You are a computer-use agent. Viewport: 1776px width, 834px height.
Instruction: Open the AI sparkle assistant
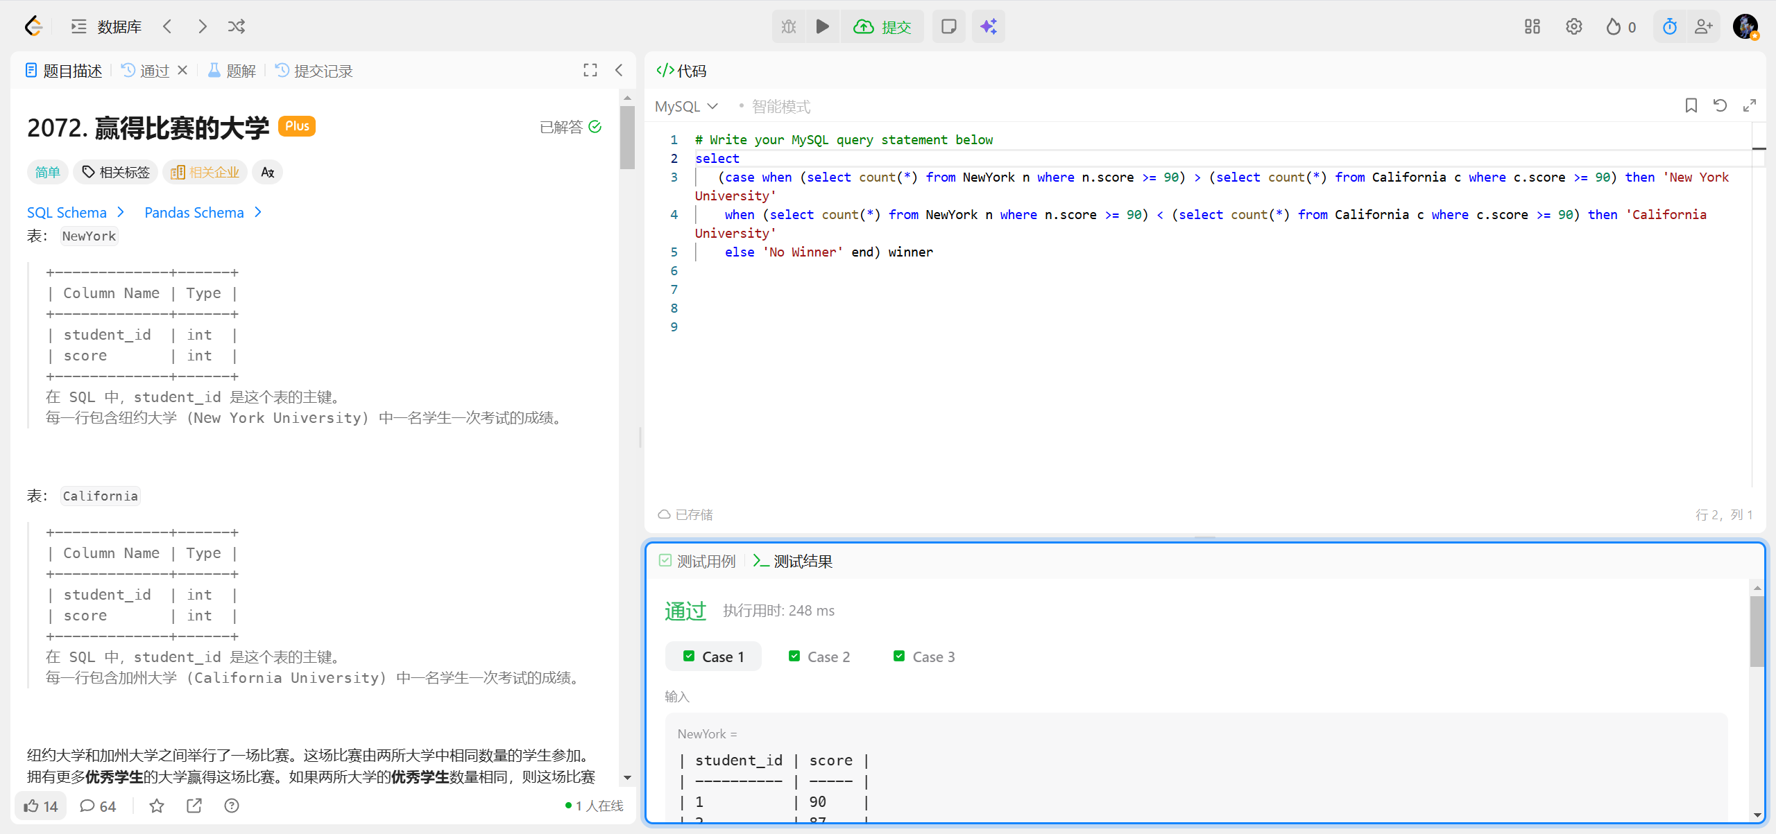pyautogui.click(x=988, y=26)
